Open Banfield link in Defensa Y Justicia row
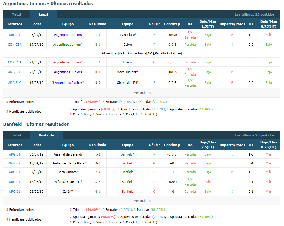This screenshot has height=226, width=284. [x=127, y=182]
